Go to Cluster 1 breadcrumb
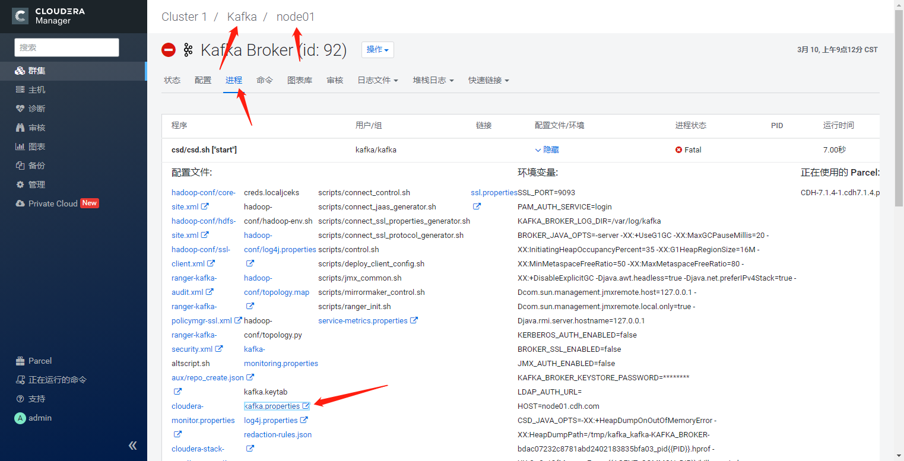This screenshot has height=461, width=904. coord(184,17)
